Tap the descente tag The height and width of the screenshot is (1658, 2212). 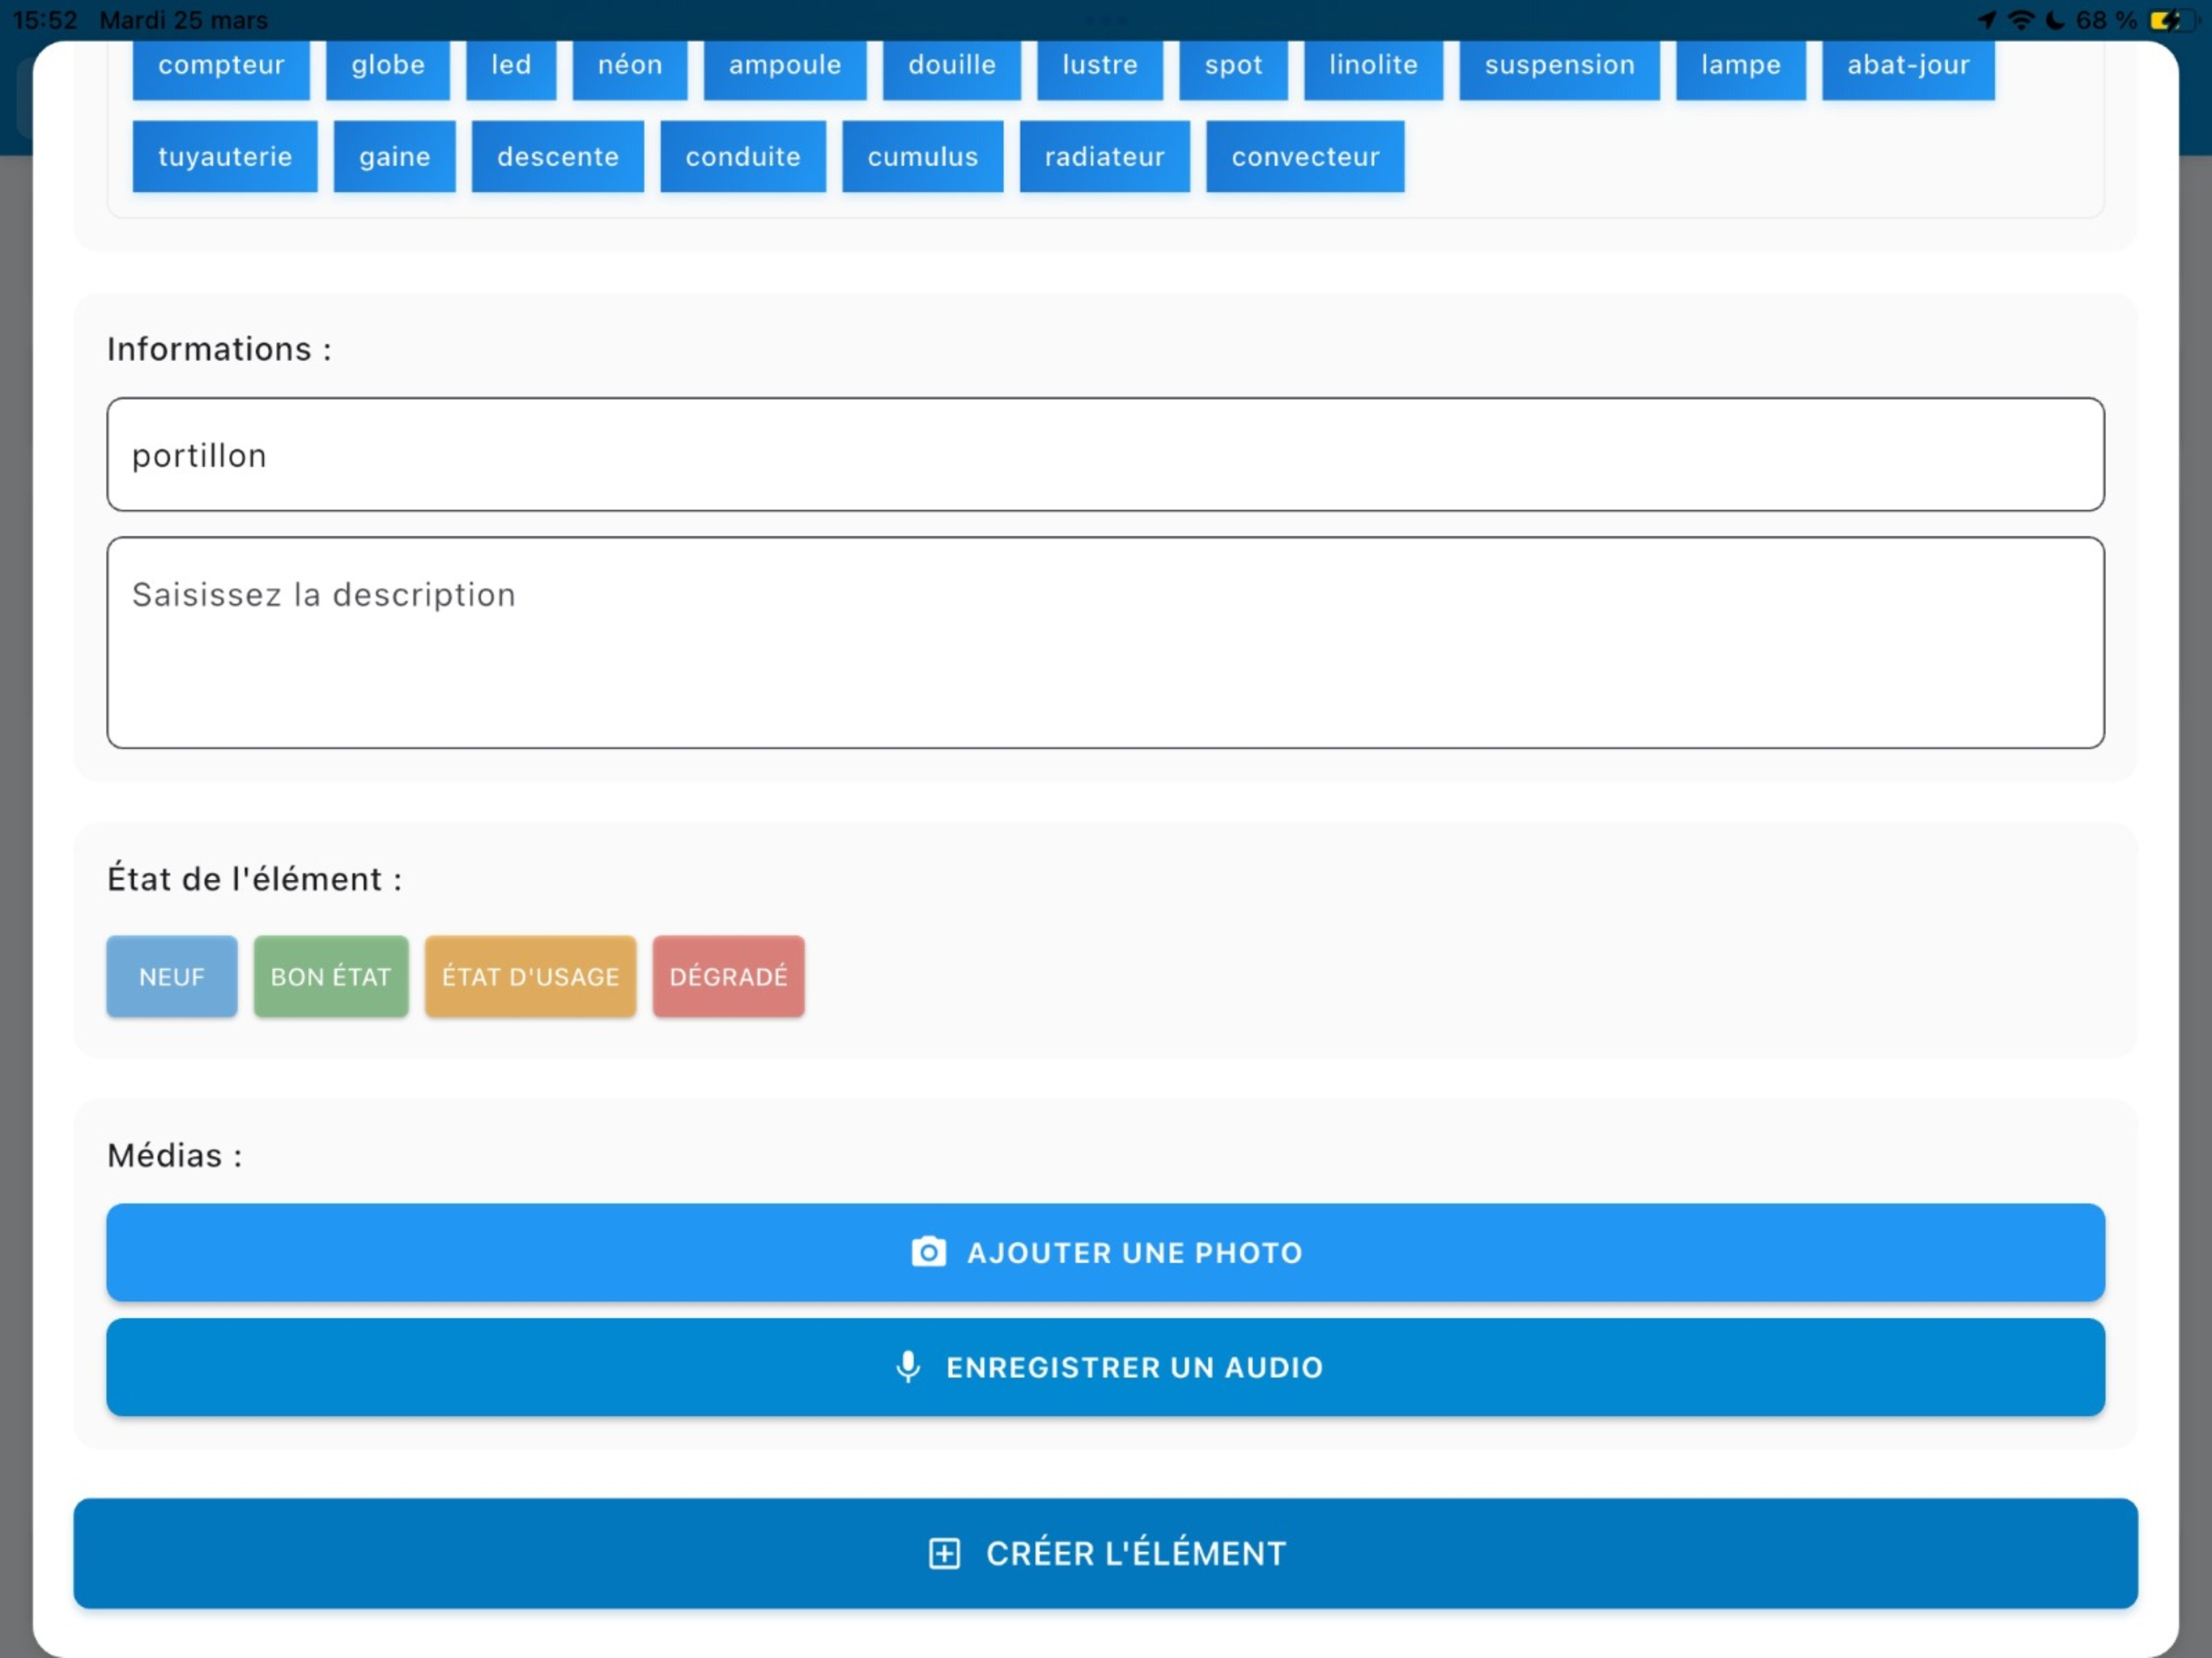pos(558,157)
